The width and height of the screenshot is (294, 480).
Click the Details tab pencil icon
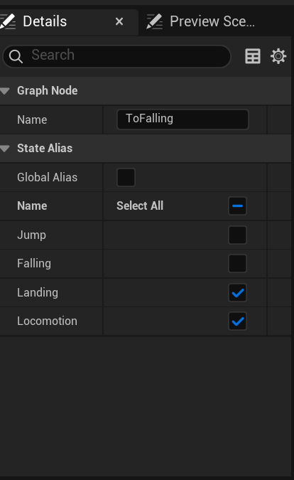(7, 21)
